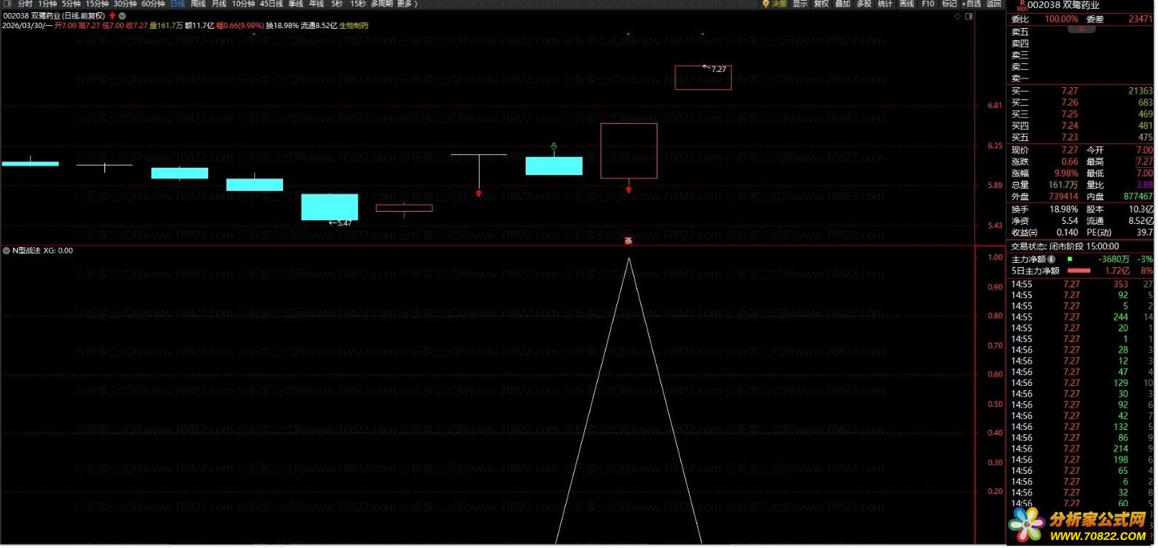
Task: Toggle the round indicator icon beside N型战法
Action: (x=6, y=251)
